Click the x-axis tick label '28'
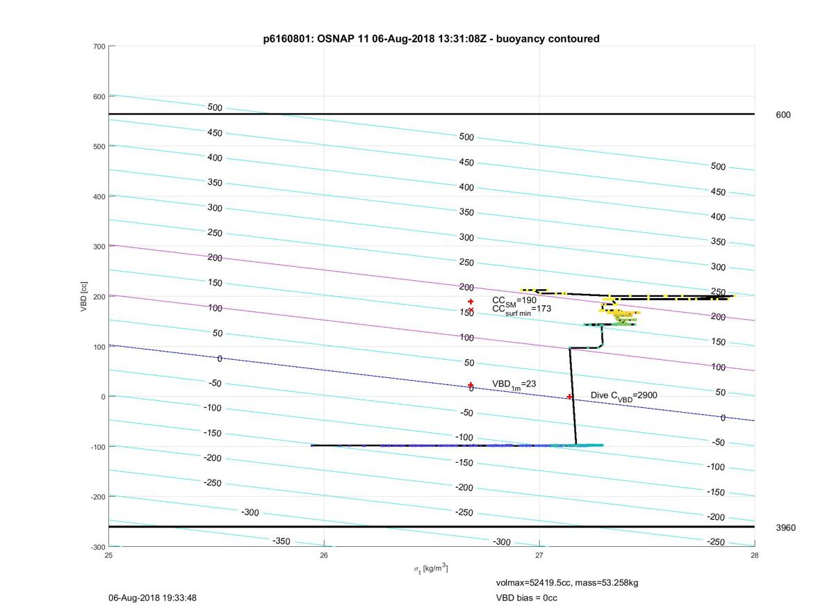This screenshot has width=834, height=615. point(755,555)
